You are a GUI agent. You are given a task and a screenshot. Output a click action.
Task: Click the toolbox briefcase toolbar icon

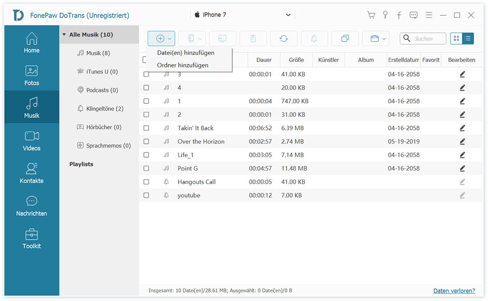tap(375, 39)
